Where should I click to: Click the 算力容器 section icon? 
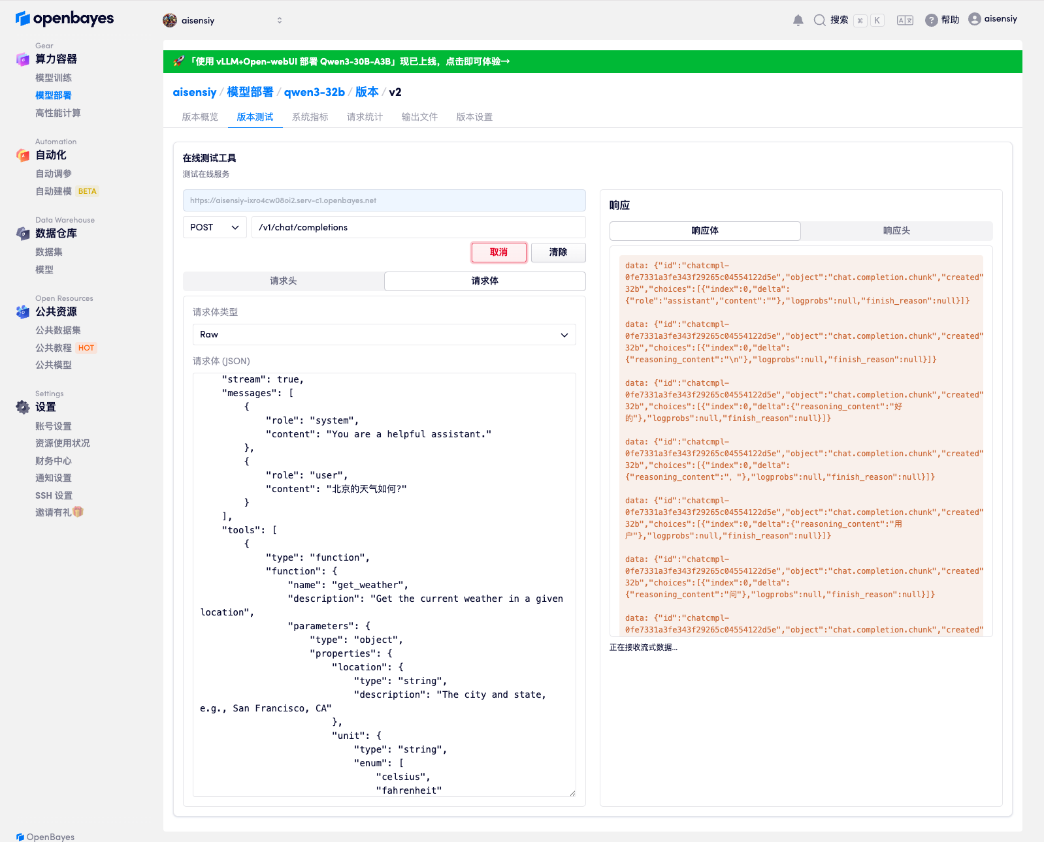(23, 59)
